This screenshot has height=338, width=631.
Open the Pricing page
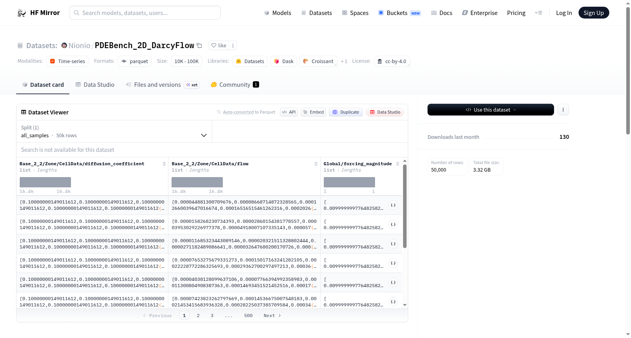[x=516, y=13]
